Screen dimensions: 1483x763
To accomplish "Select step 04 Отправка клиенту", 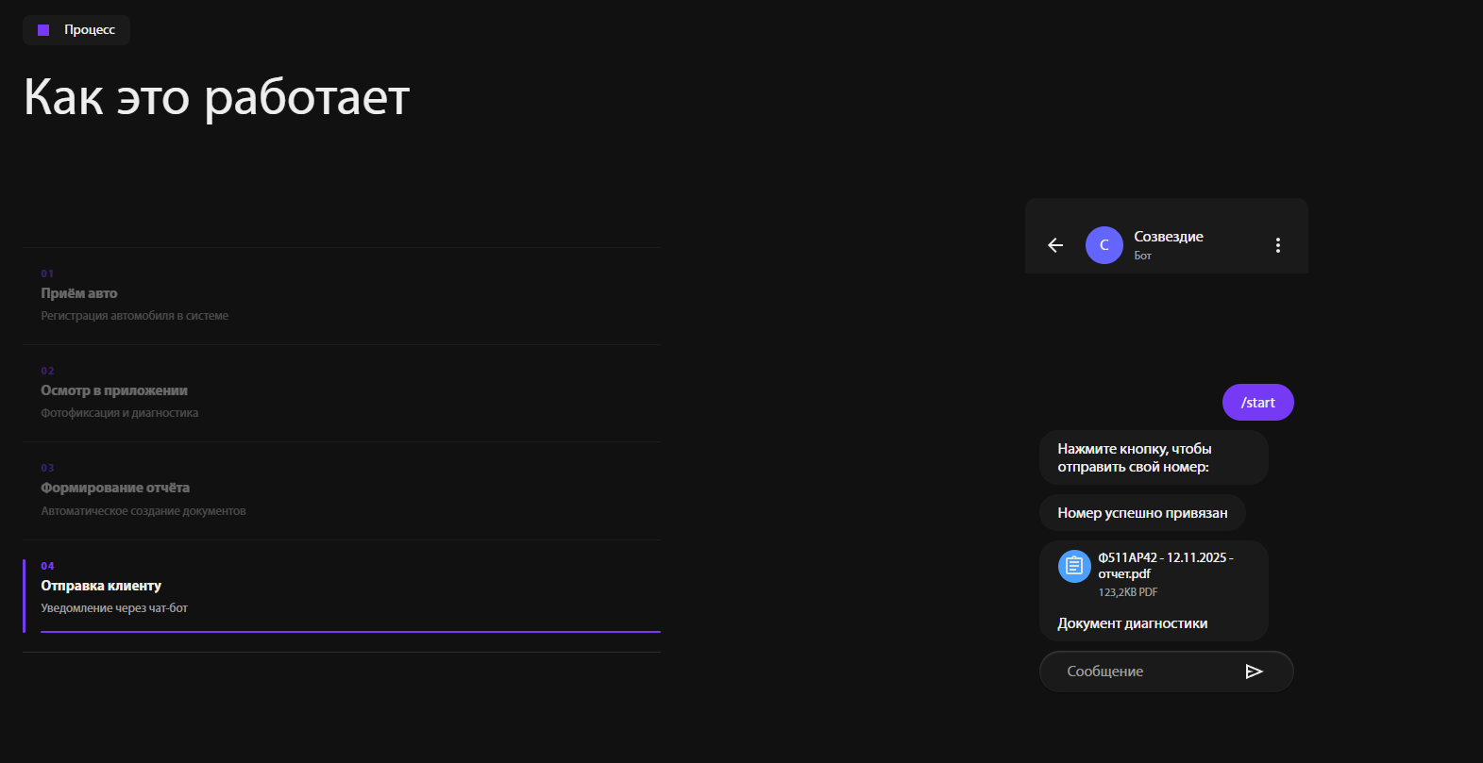I will coord(342,596).
